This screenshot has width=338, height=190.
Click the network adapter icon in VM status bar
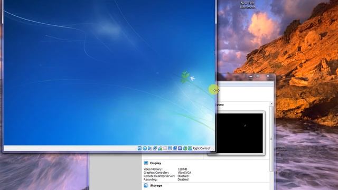click(x=155, y=148)
